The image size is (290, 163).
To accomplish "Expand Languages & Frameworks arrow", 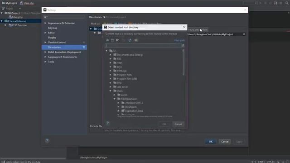I will [45, 57].
